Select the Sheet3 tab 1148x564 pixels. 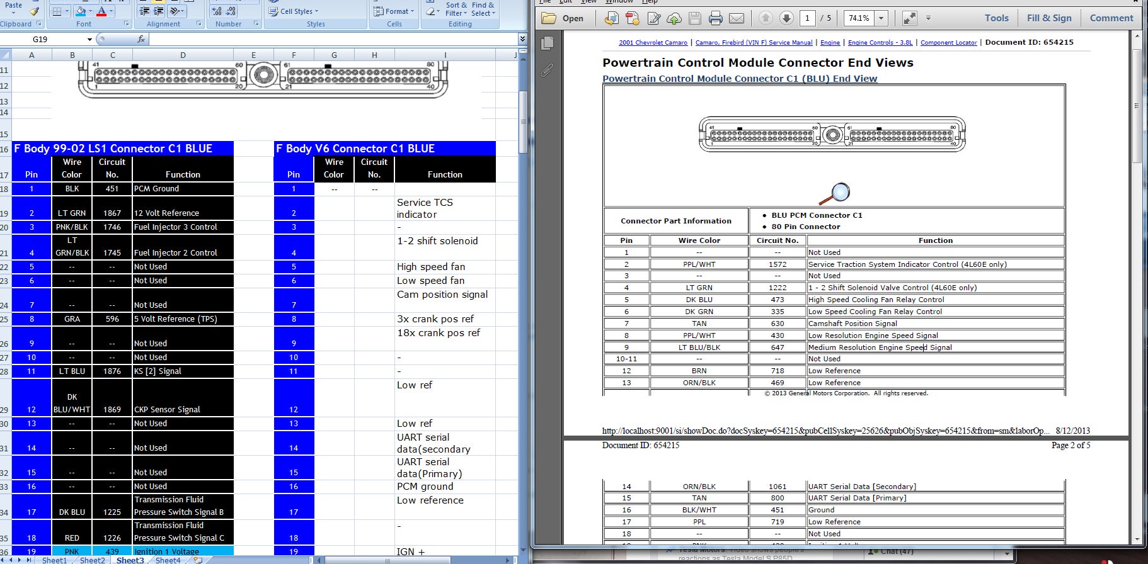pos(130,560)
